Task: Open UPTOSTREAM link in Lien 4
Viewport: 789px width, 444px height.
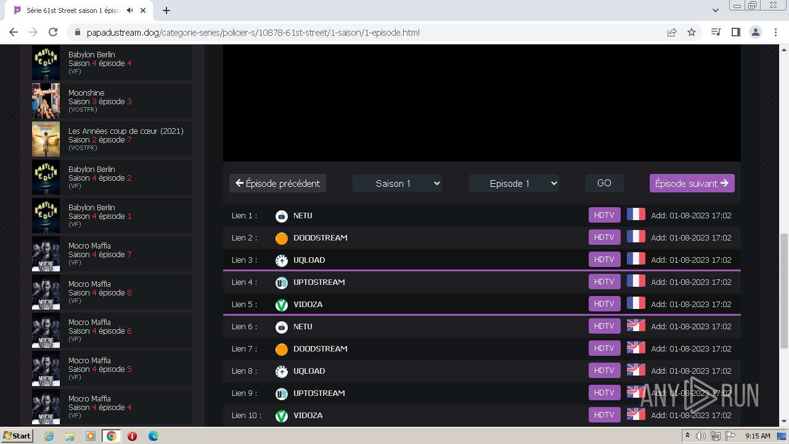Action: 319,282
